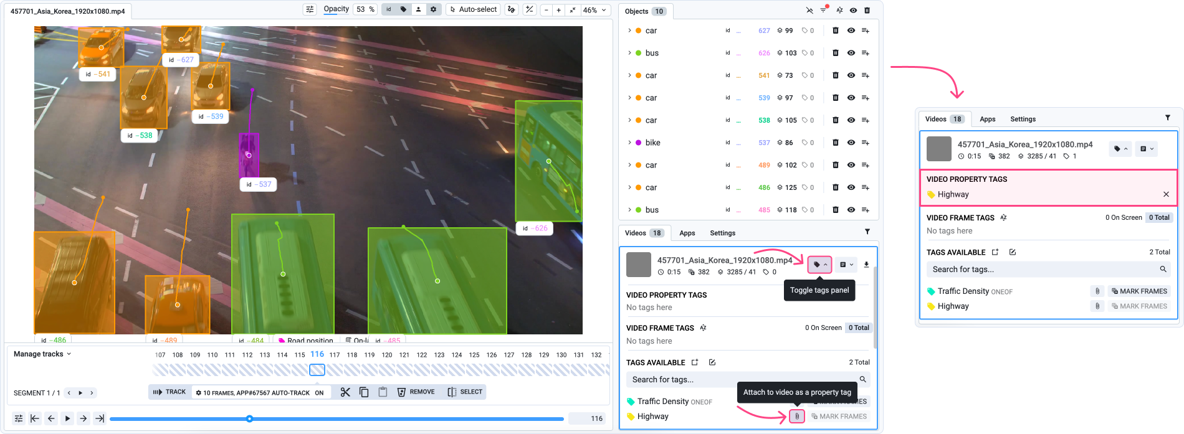Toggle visibility of all objects in Objects header
Viewport: 1184px width, 434px height.
click(x=853, y=11)
